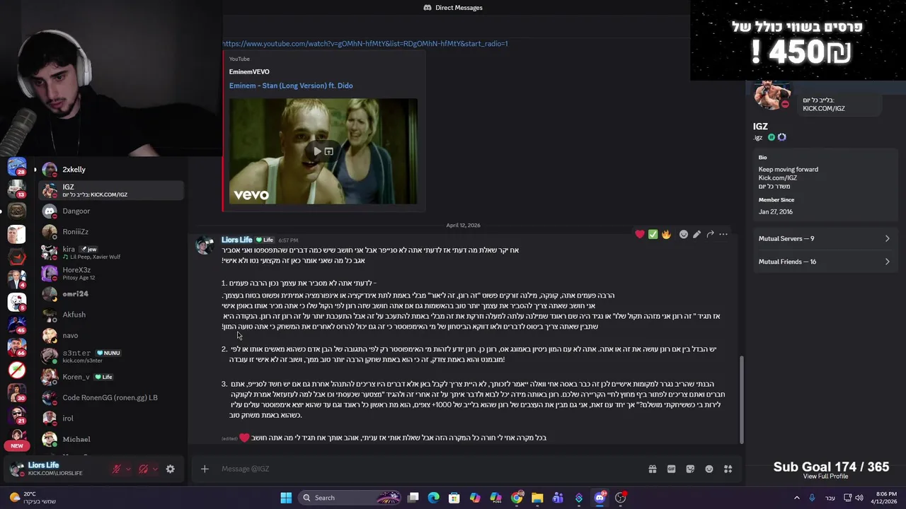The height and width of the screenshot is (509, 906).
Task: Click View Full Profile
Action: (x=825, y=476)
